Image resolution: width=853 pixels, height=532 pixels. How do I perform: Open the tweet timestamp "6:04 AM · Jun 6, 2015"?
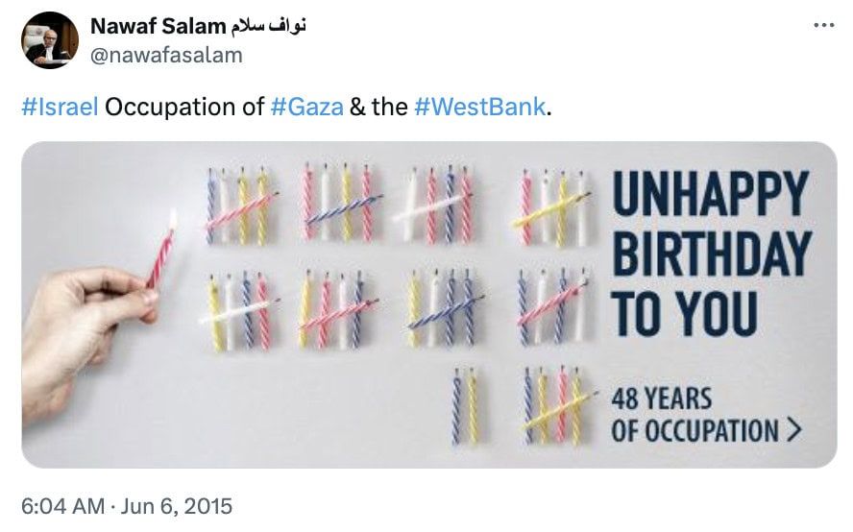pos(127,506)
